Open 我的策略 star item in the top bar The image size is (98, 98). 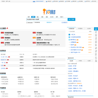(x=80, y=1)
